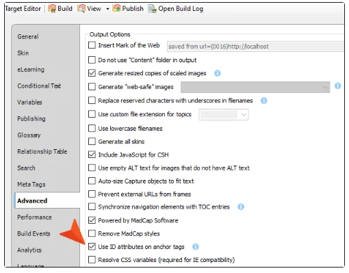This screenshot has width=349, height=273.
Task: Uncheck Use ID attributes on anchor tags
Action: pos(92,246)
